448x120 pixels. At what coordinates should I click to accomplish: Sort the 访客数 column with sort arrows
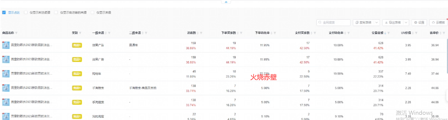[x=198, y=33]
